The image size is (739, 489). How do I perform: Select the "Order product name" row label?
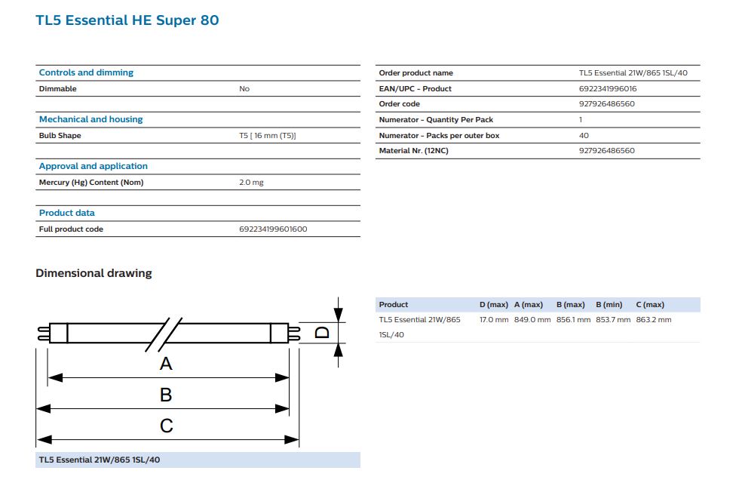(x=415, y=73)
